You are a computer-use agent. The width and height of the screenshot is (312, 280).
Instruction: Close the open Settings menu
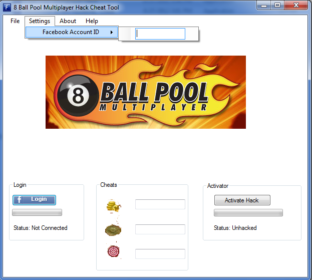(x=40, y=21)
